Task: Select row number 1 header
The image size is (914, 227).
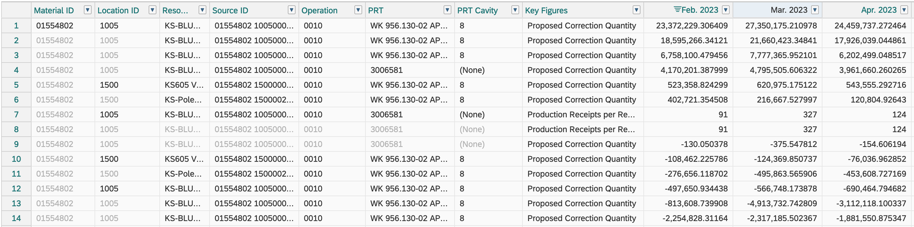Action: pyautogui.click(x=16, y=26)
